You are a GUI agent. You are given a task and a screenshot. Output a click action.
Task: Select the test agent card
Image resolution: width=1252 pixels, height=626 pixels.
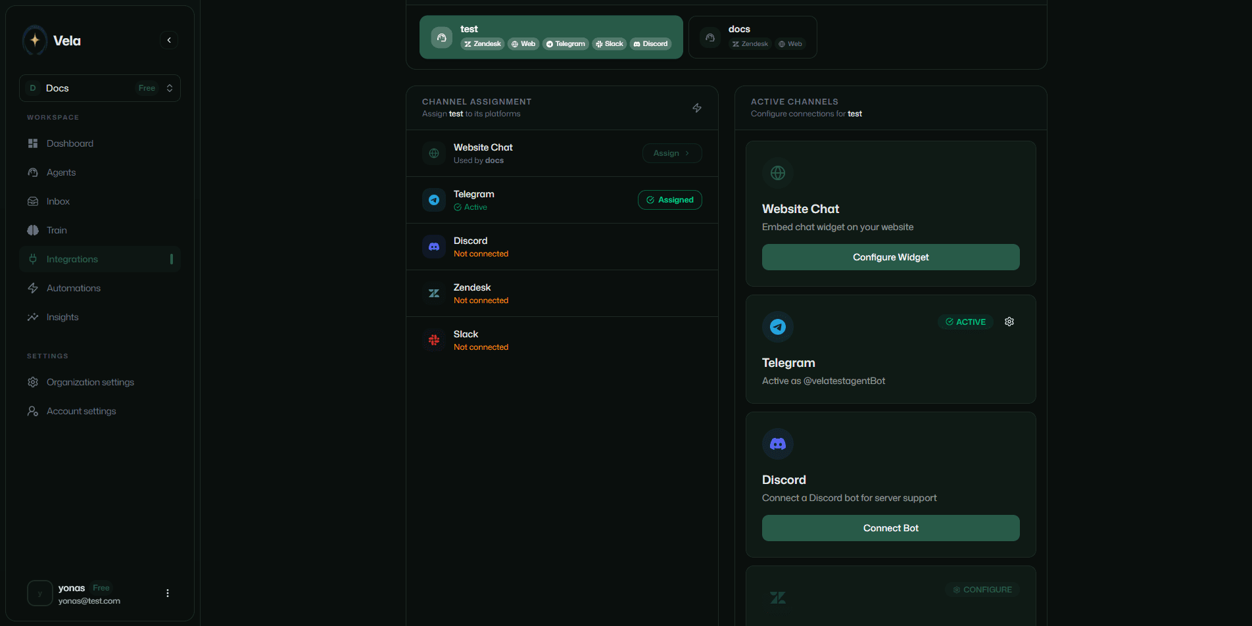tap(551, 37)
